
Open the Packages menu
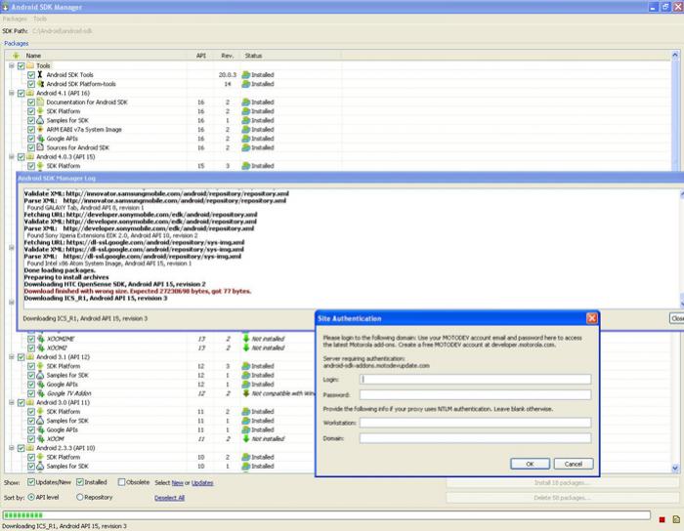click(15, 19)
